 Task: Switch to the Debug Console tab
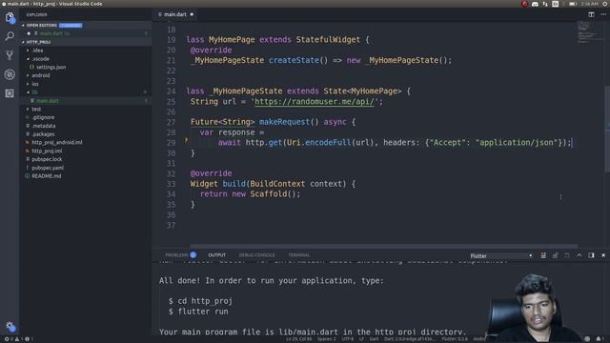coord(256,255)
